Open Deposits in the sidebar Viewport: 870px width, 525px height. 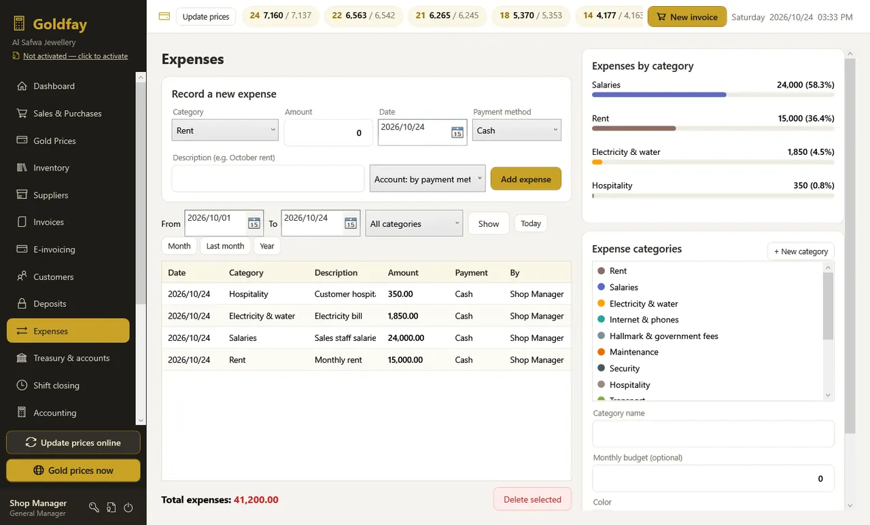point(68,304)
